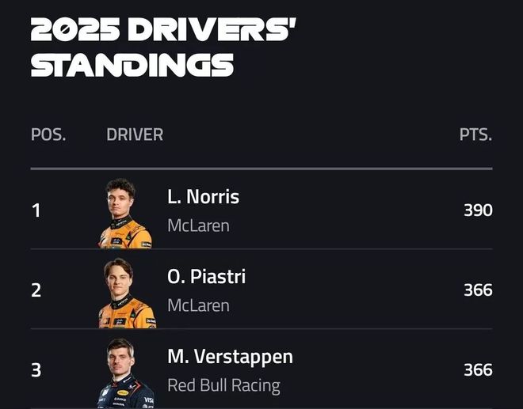Click Verstappen's 366 points value
This screenshot has width=523, height=409.
click(478, 370)
